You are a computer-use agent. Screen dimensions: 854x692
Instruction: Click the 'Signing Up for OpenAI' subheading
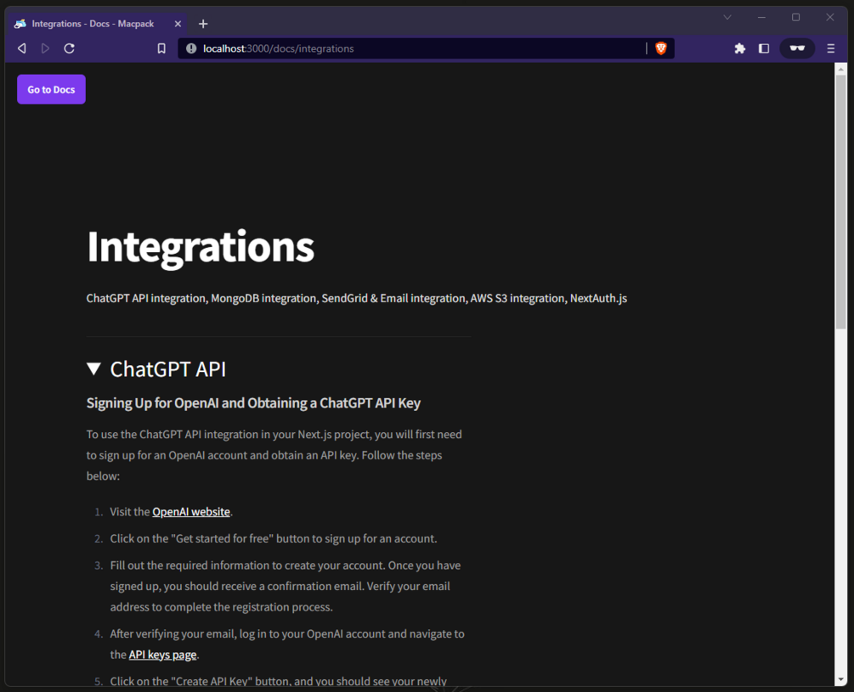coord(253,403)
